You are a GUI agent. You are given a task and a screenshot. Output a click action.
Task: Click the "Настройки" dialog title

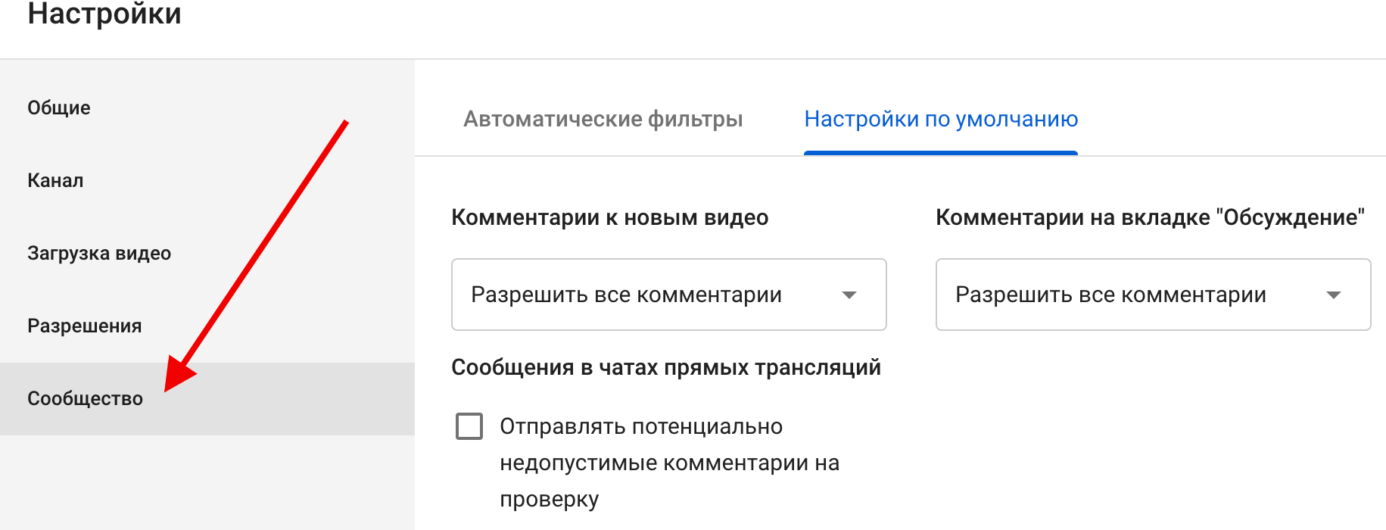[x=104, y=14]
